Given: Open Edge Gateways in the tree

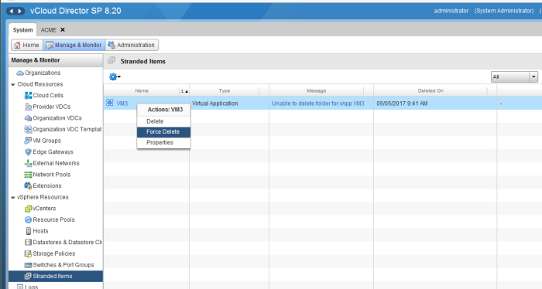Looking at the screenshot, I should tap(53, 152).
